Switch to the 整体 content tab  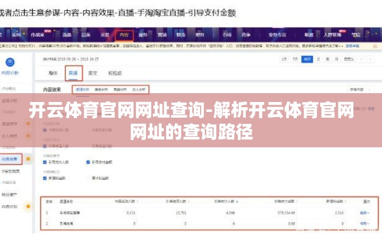pos(53,73)
